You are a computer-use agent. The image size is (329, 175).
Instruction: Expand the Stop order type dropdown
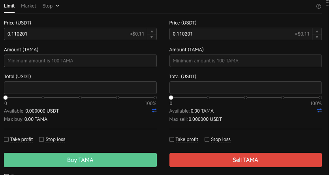pos(51,6)
